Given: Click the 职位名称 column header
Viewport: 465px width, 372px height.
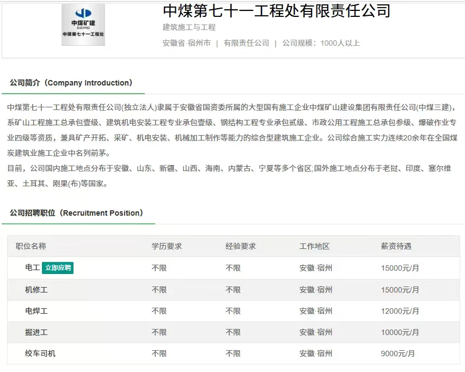Looking at the screenshot, I should [x=31, y=246].
